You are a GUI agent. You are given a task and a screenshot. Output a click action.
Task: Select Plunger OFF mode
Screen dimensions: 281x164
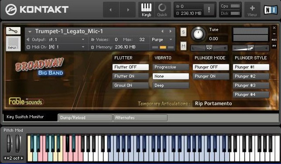pos(211,67)
